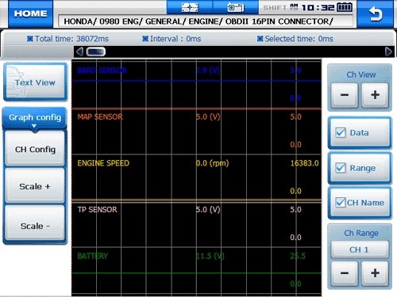397x297 pixels.
Task: Disable the CH Name checkbox
Action: tap(341, 203)
